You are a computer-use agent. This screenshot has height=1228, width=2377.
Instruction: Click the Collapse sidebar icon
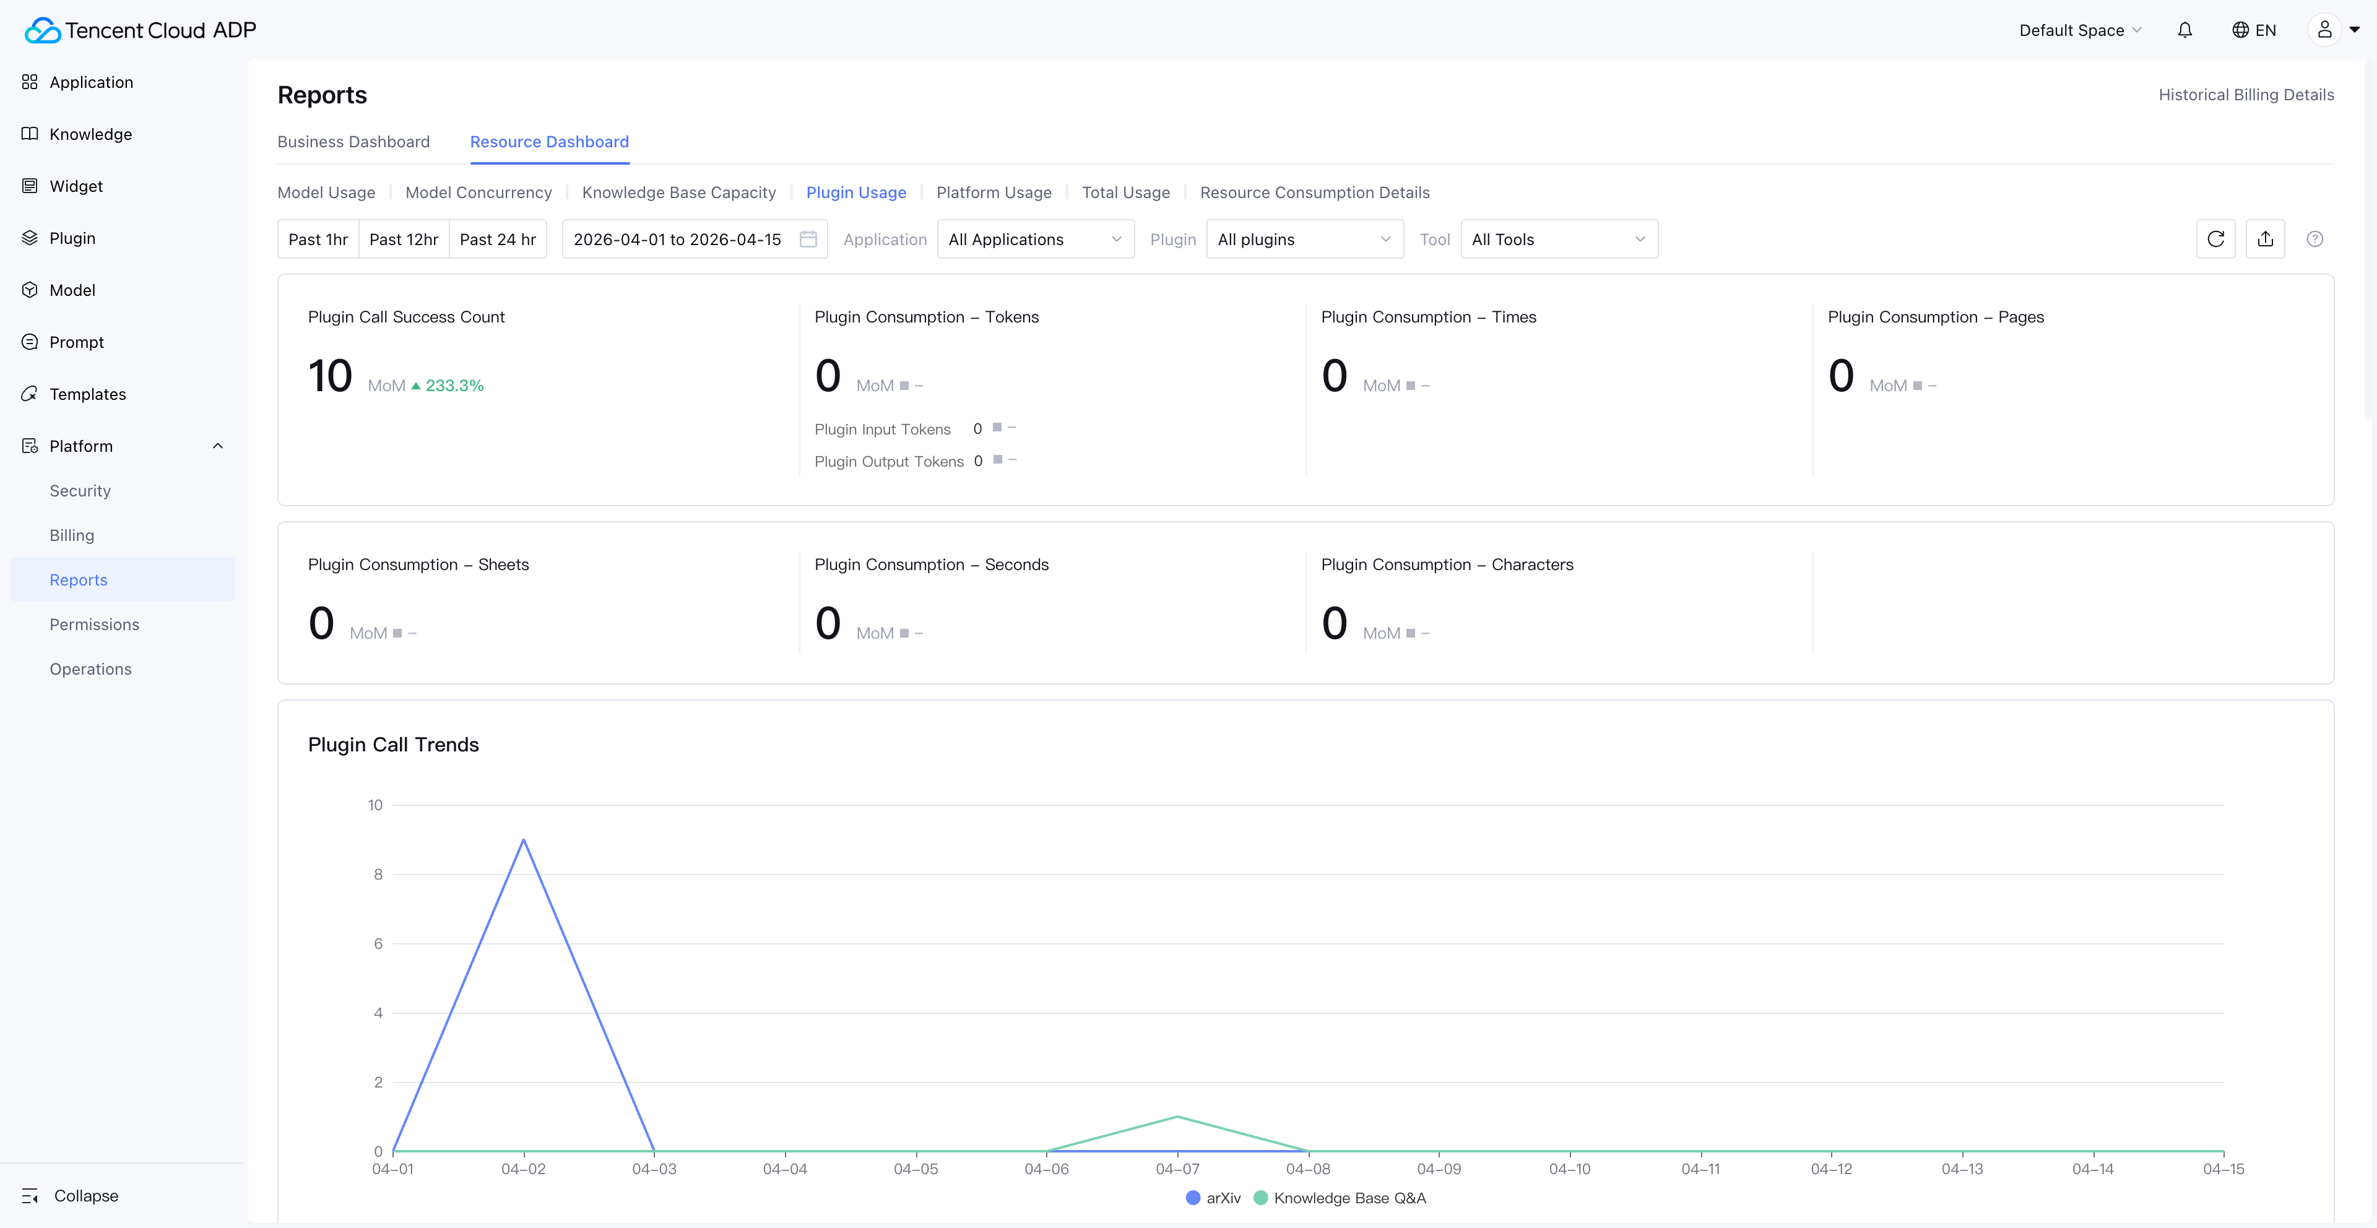[x=30, y=1196]
